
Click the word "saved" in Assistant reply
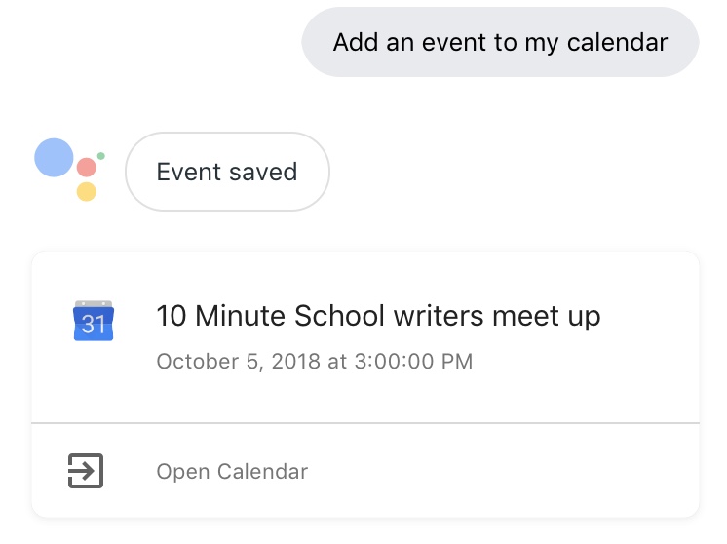point(263,172)
